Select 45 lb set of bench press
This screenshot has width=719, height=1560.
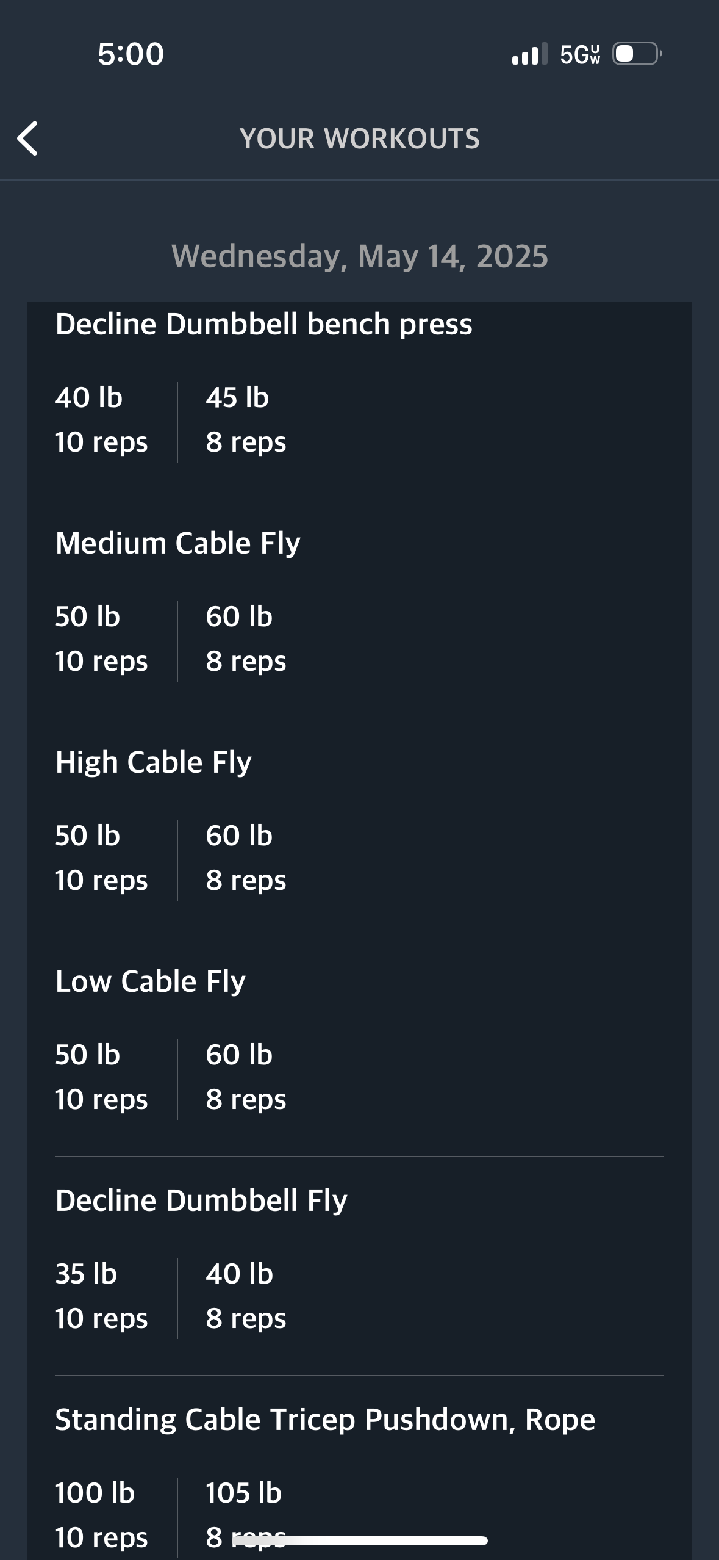click(246, 419)
